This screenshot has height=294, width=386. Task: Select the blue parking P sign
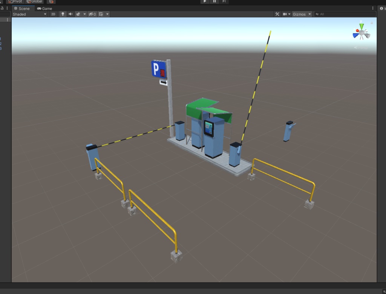pyautogui.click(x=158, y=69)
